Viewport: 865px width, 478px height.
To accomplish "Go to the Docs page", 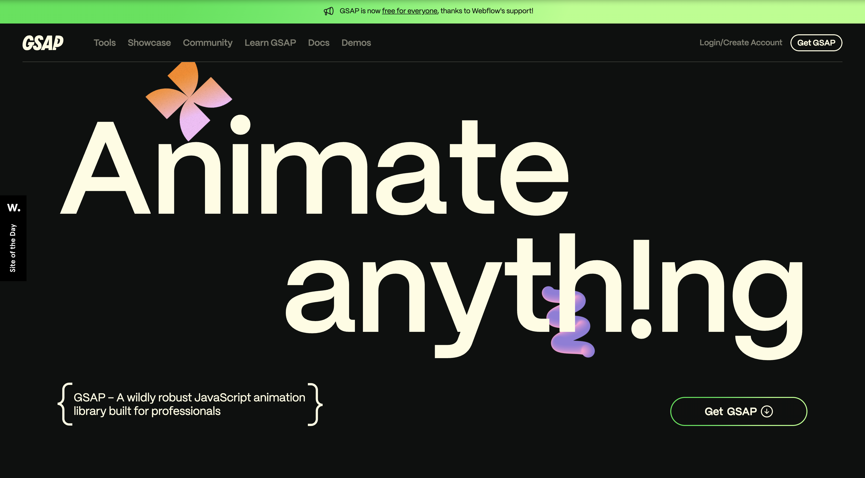I will click(318, 43).
